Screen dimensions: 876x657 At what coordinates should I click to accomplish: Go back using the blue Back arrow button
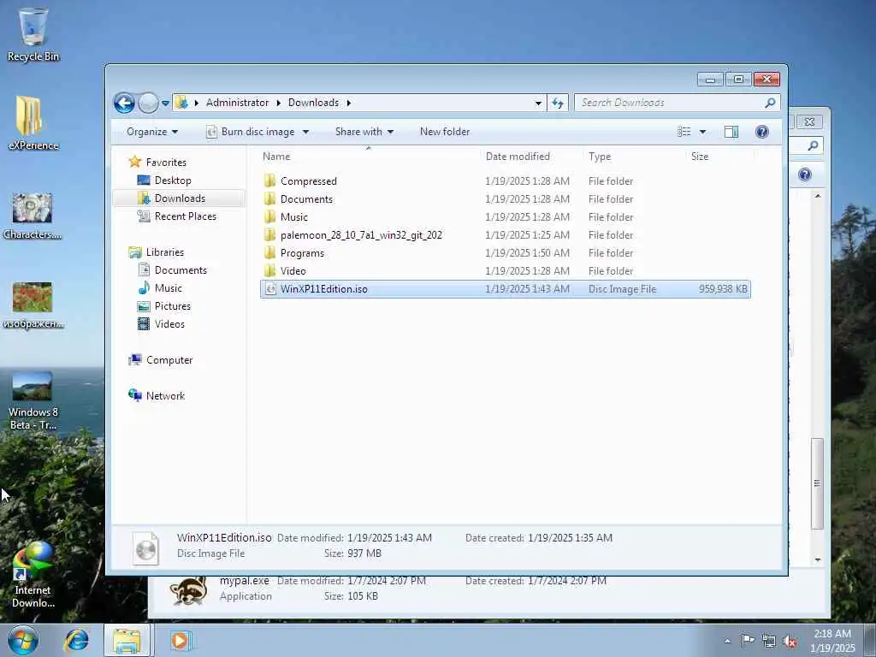click(124, 103)
